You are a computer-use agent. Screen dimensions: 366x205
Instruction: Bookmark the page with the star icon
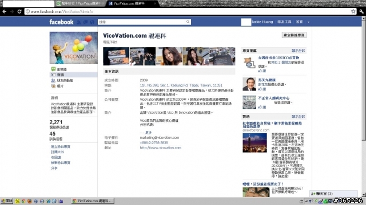tap(353, 11)
